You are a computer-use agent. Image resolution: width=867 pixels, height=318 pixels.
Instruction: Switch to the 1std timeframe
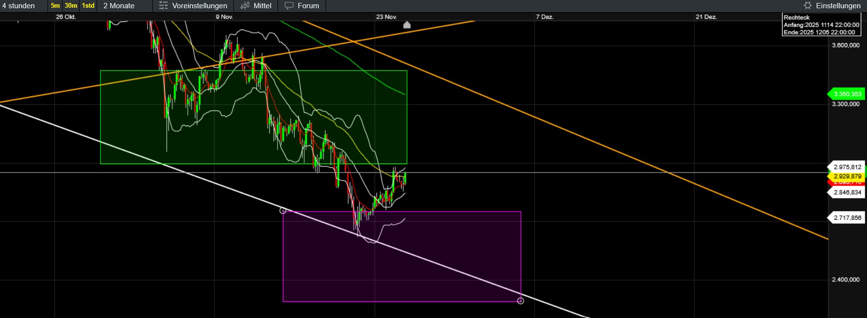point(88,6)
